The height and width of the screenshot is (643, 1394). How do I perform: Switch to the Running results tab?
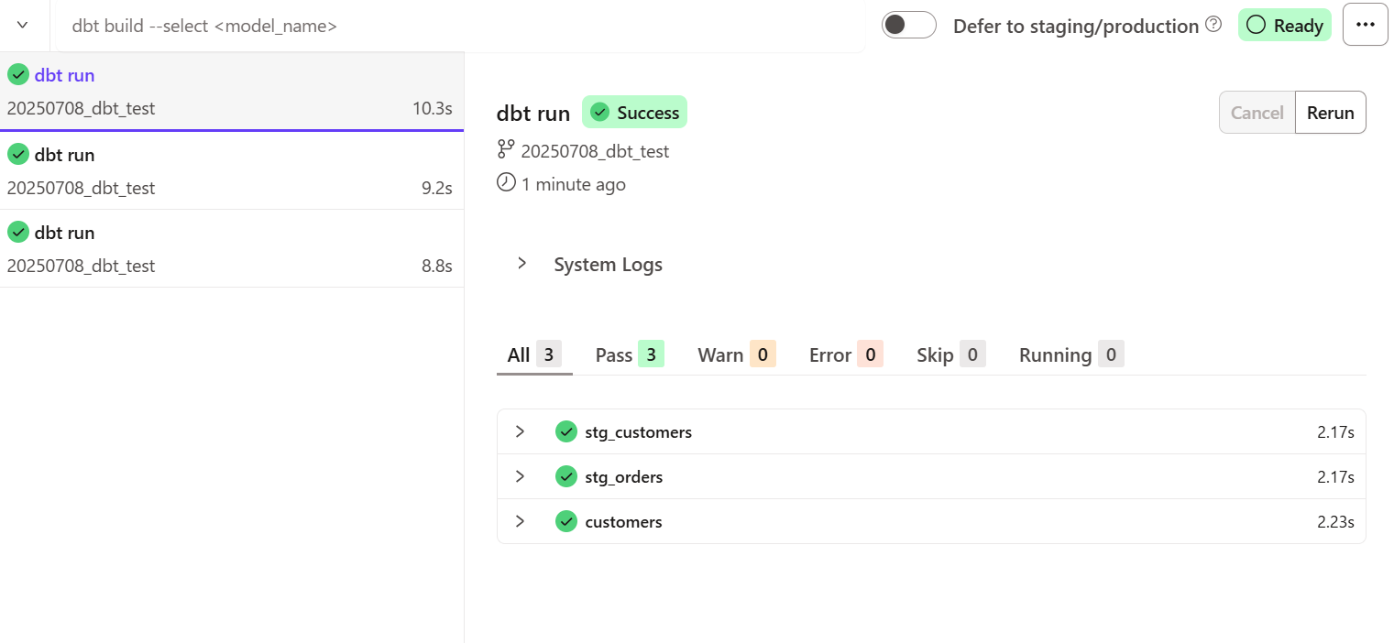pos(1071,355)
